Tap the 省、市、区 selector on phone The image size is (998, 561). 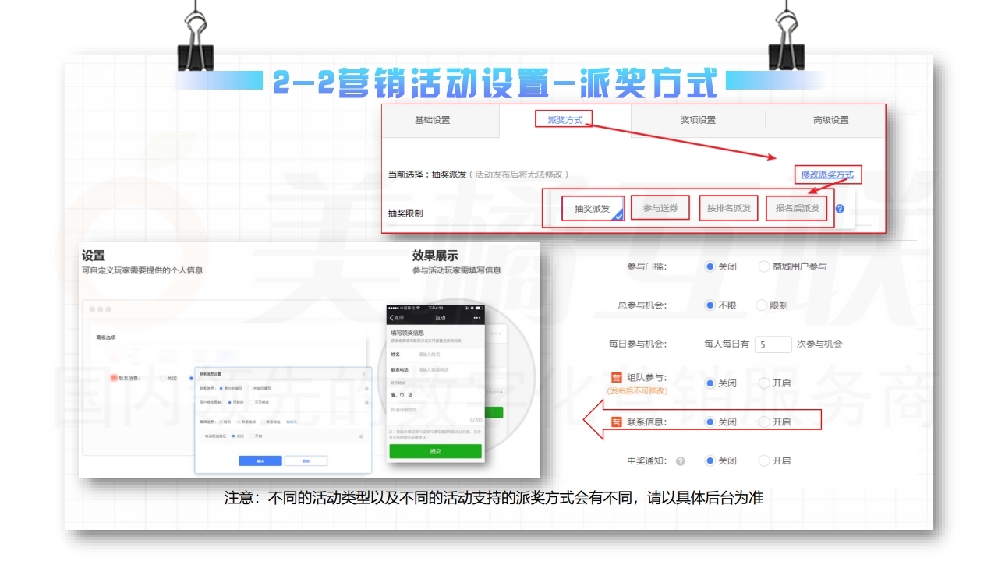click(435, 395)
